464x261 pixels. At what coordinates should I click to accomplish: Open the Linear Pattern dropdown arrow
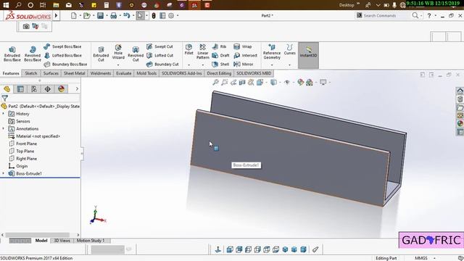pyautogui.click(x=203, y=65)
